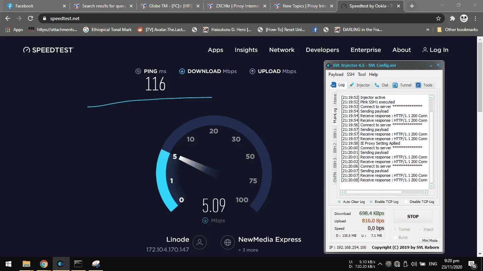The image size is (483, 271).
Task: Toggle the Auto Clear Log checkbox
Action: (x=339, y=202)
